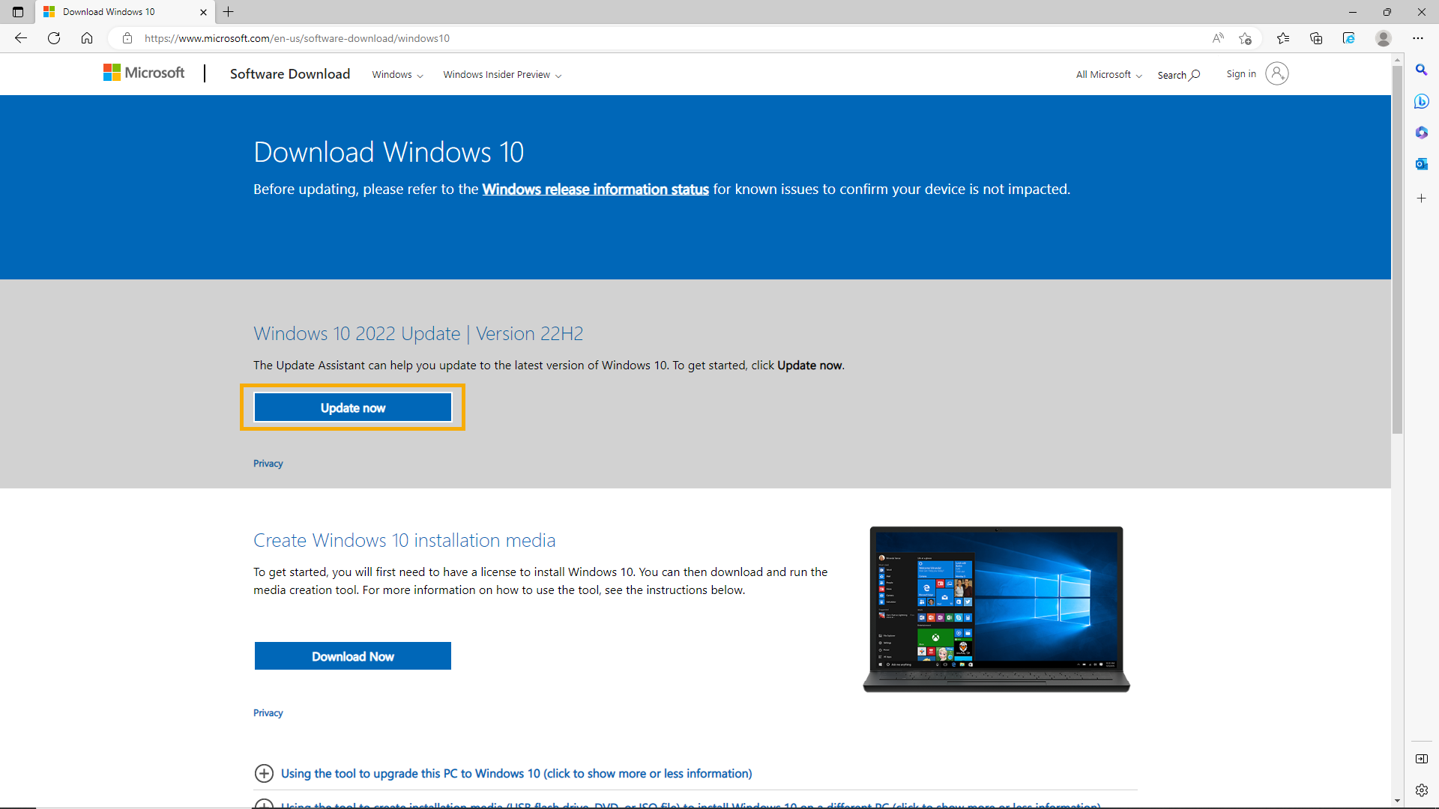Open the Read aloud option
1439x809 pixels.
tap(1218, 38)
